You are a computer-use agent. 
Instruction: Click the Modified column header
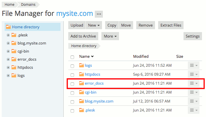[141, 56]
